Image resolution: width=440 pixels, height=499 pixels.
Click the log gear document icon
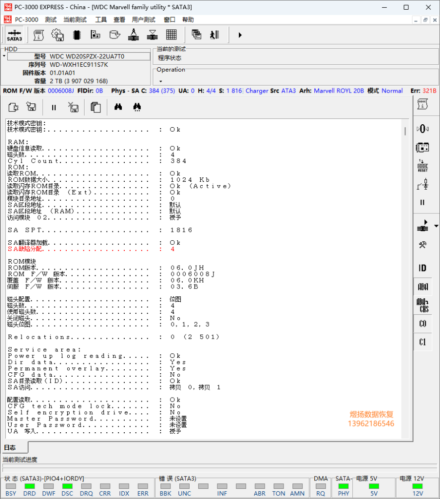coord(13,107)
